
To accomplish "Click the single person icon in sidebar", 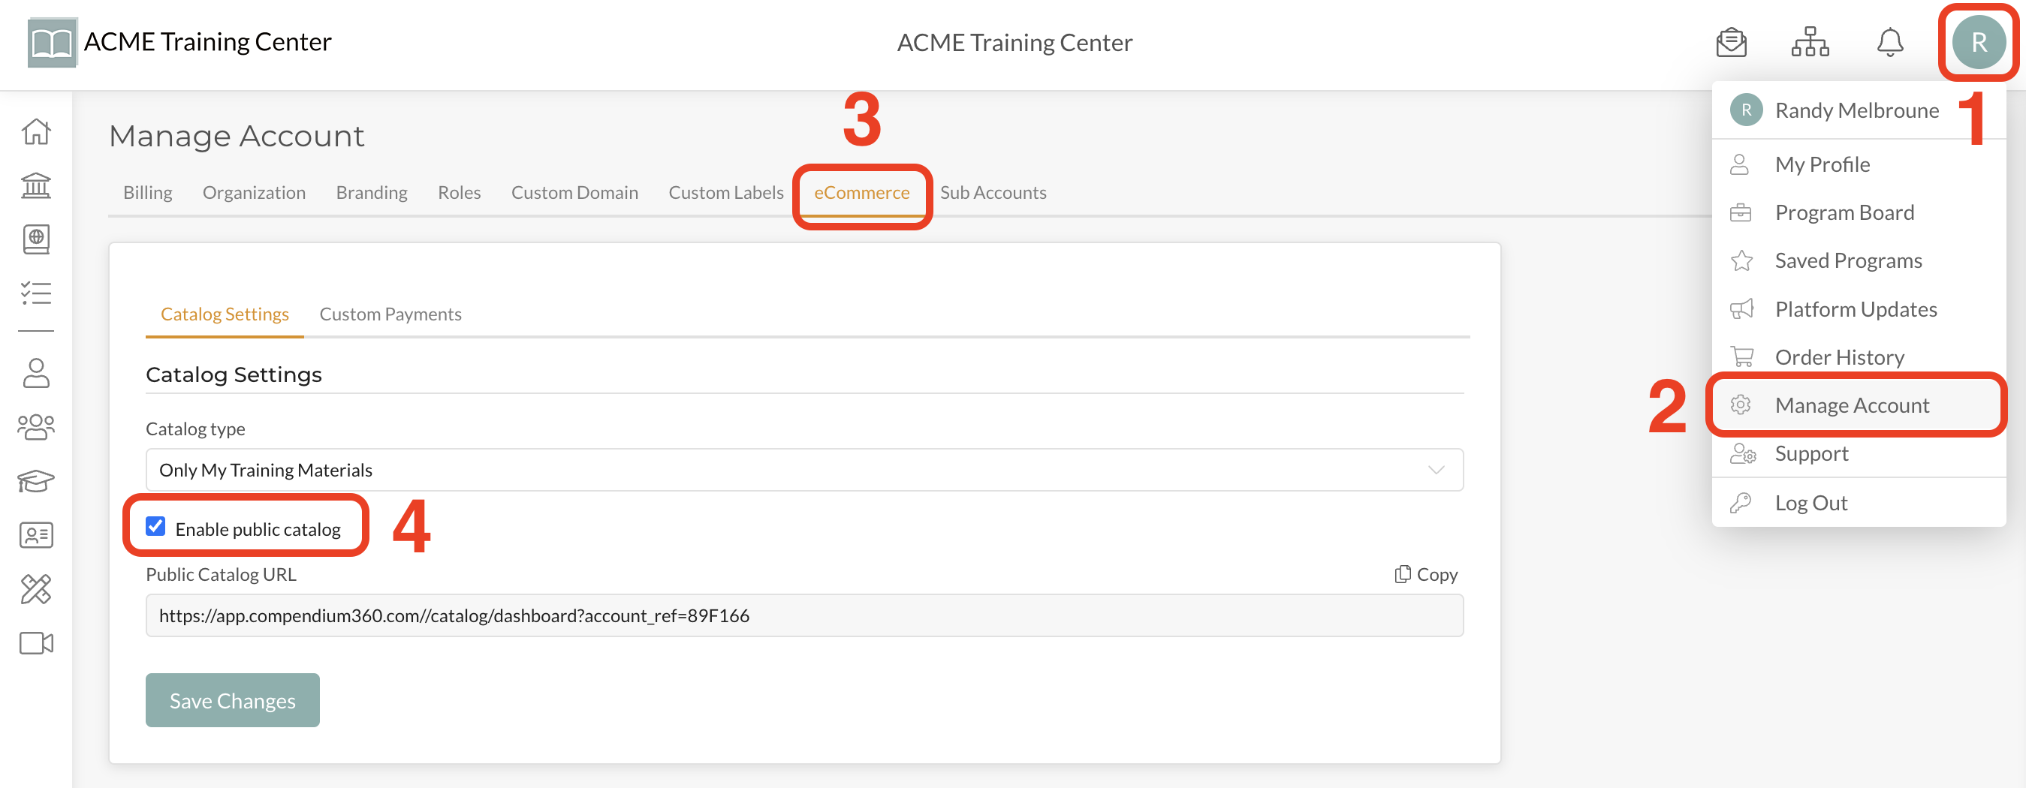I will click(35, 373).
